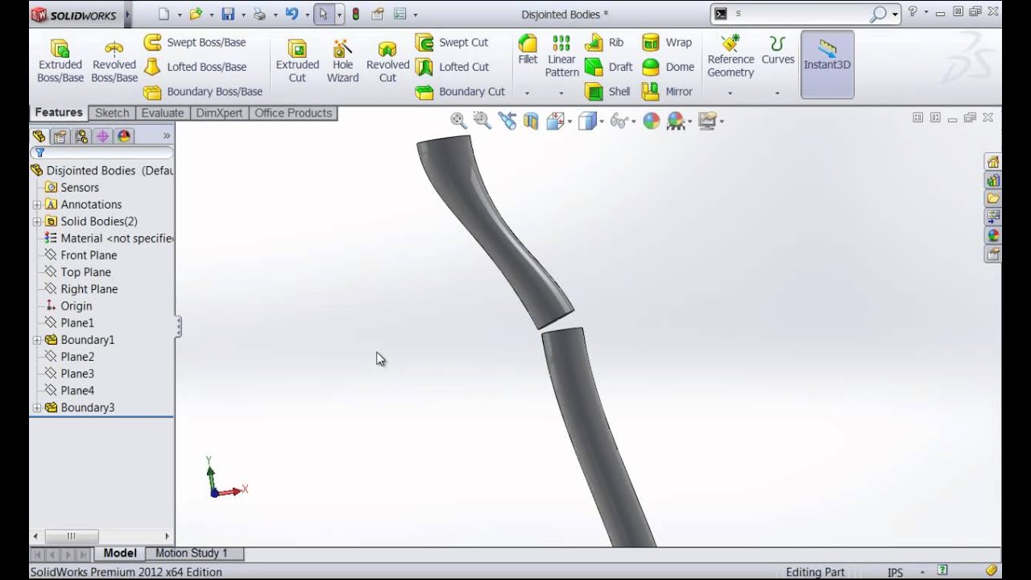Select the Revolved Cut tool
The height and width of the screenshot is (580, 1031).
pyautogui.click(x=387, y=60)
